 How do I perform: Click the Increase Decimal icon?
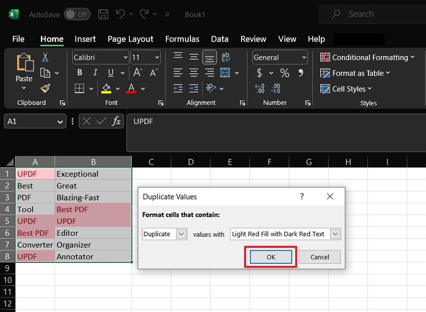[x=260, y=88]
